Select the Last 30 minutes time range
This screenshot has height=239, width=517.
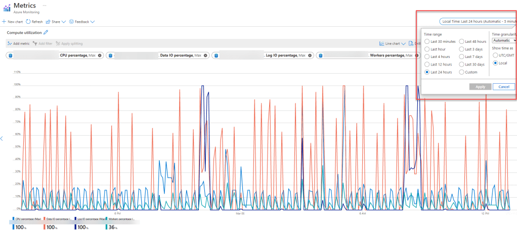coord(427,41)
